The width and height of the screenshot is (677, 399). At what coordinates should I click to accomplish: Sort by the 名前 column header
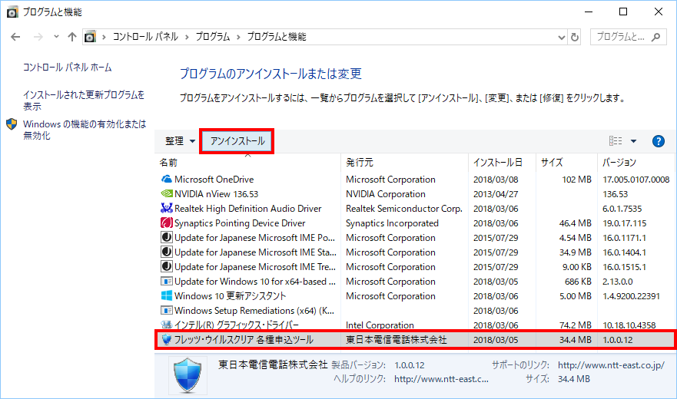pyautogui.click(x=168, y=163)
